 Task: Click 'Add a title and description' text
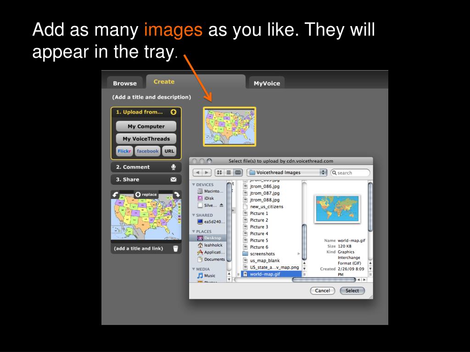(151, 97)
